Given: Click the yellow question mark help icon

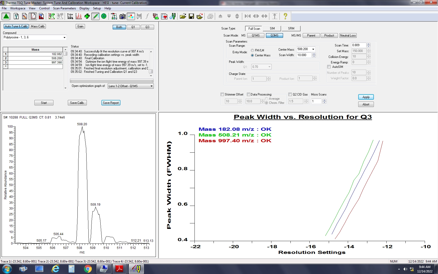Looking at the screenshot, I should point(285,16).
